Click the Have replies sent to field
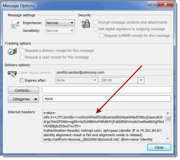Viewport: 180px width, 160px height. point(114,72)
